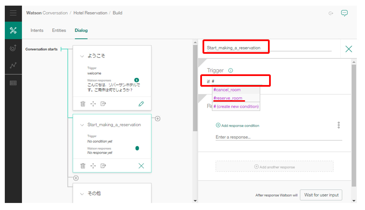Focus the Trigger if # condition field

237,81
